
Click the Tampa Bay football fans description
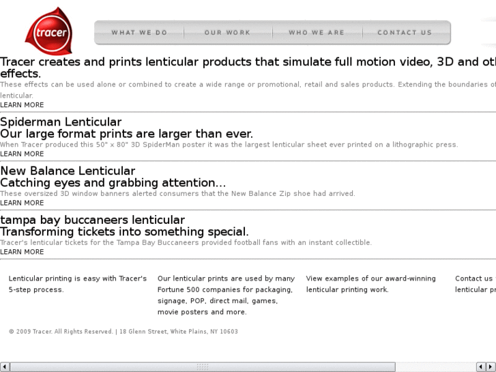coord(186,243)
